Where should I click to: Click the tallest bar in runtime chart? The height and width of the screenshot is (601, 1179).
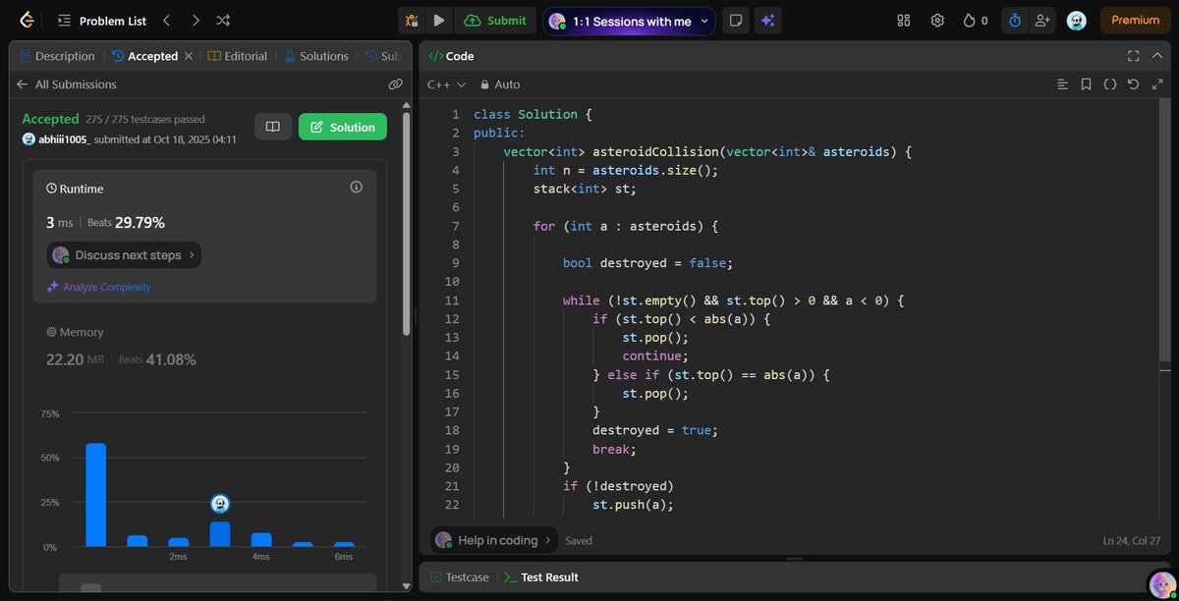[95, 495]
